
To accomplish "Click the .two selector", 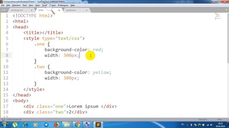I will [x=39, y=66].
